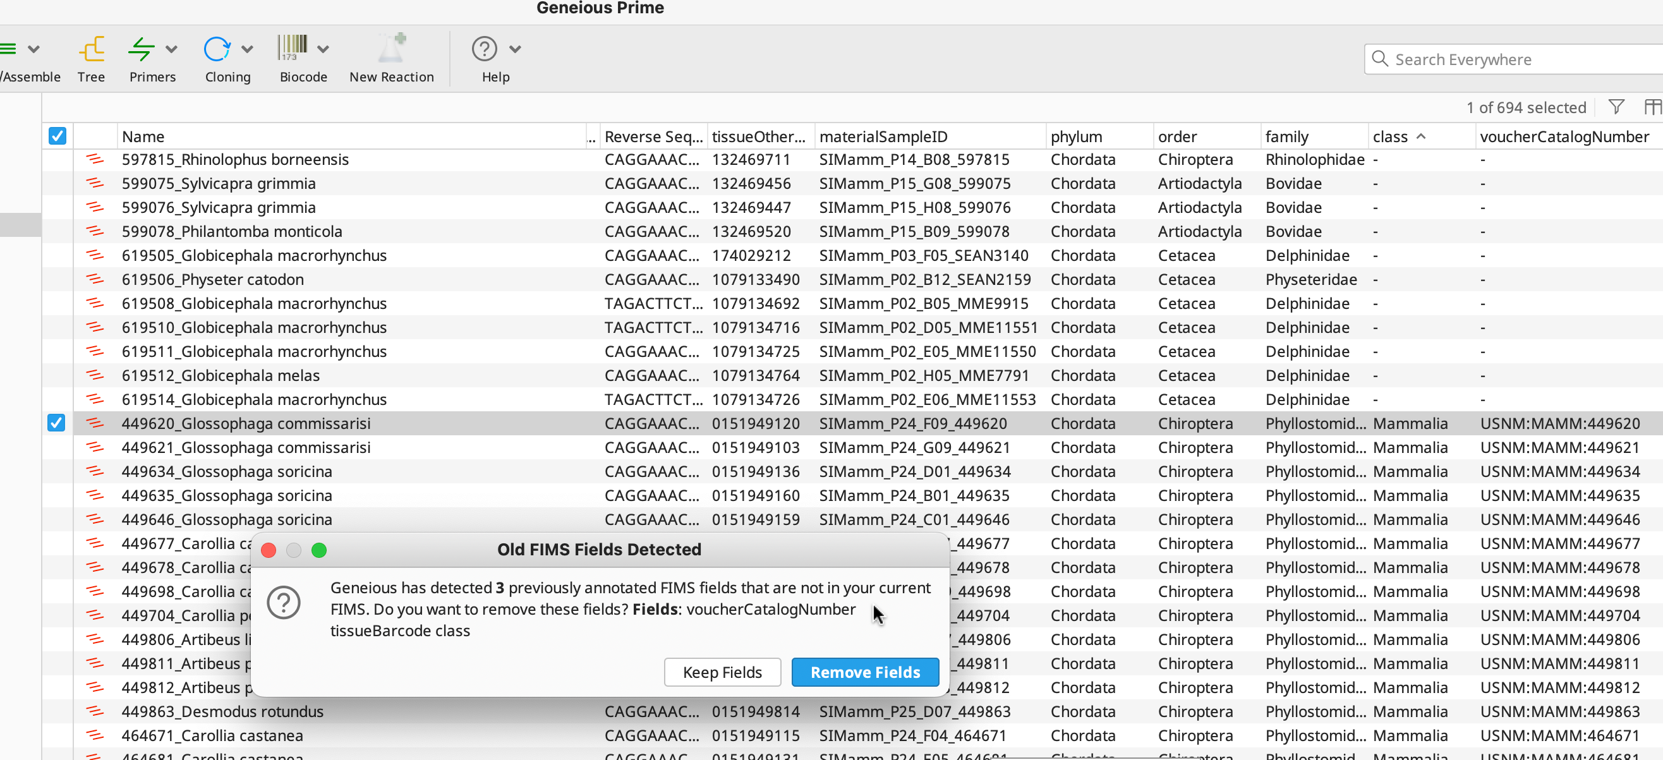This screenshot has height=760, width=1663.
Task: Click the sequence icon beside 597815_Rhinolophus borneensis
Action: pyautogui.click(x=95, y=159)
